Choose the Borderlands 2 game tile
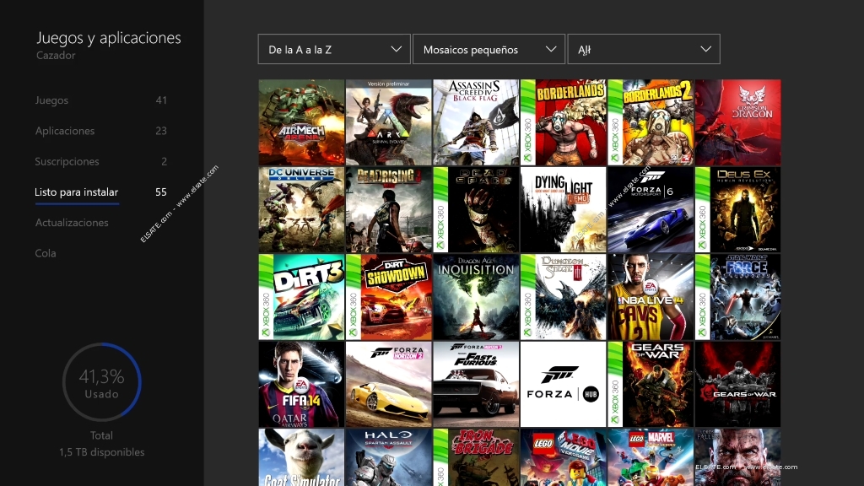The width and height of the screenshot is (864, 486). click(651, 122)
